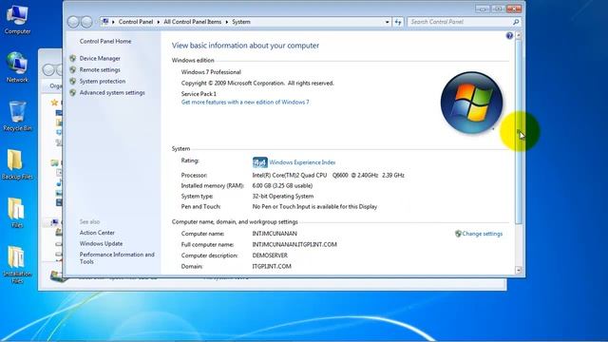Click the shield icon beside Remote settings
This screenshot has height=342, width=608.
(x=72, y=69)
